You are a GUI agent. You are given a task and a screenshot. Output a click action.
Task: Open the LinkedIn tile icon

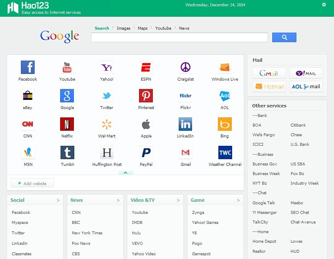coord(185,124)
